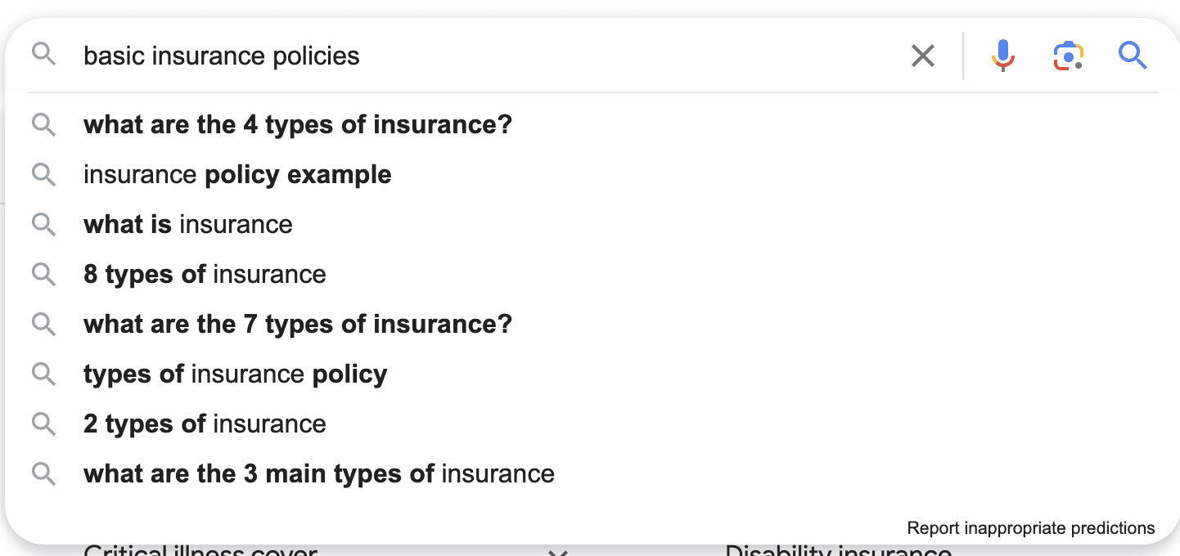The width and height of the screenshot is (1180, 556).
Task: Choose "what are the 7 types of insurance?"
Action: 298,325
